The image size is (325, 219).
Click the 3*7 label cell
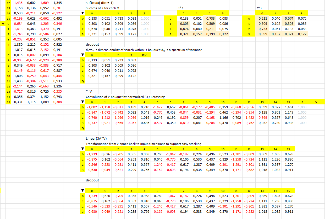tap(180, 8)
